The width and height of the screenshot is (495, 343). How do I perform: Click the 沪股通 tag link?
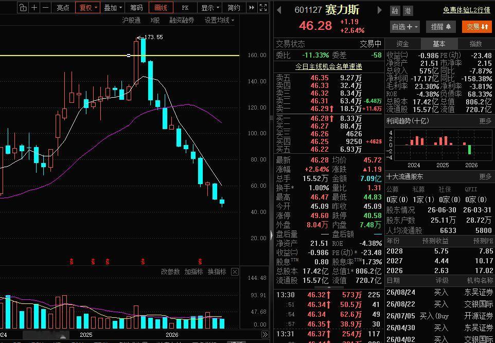tap(131, 20)
